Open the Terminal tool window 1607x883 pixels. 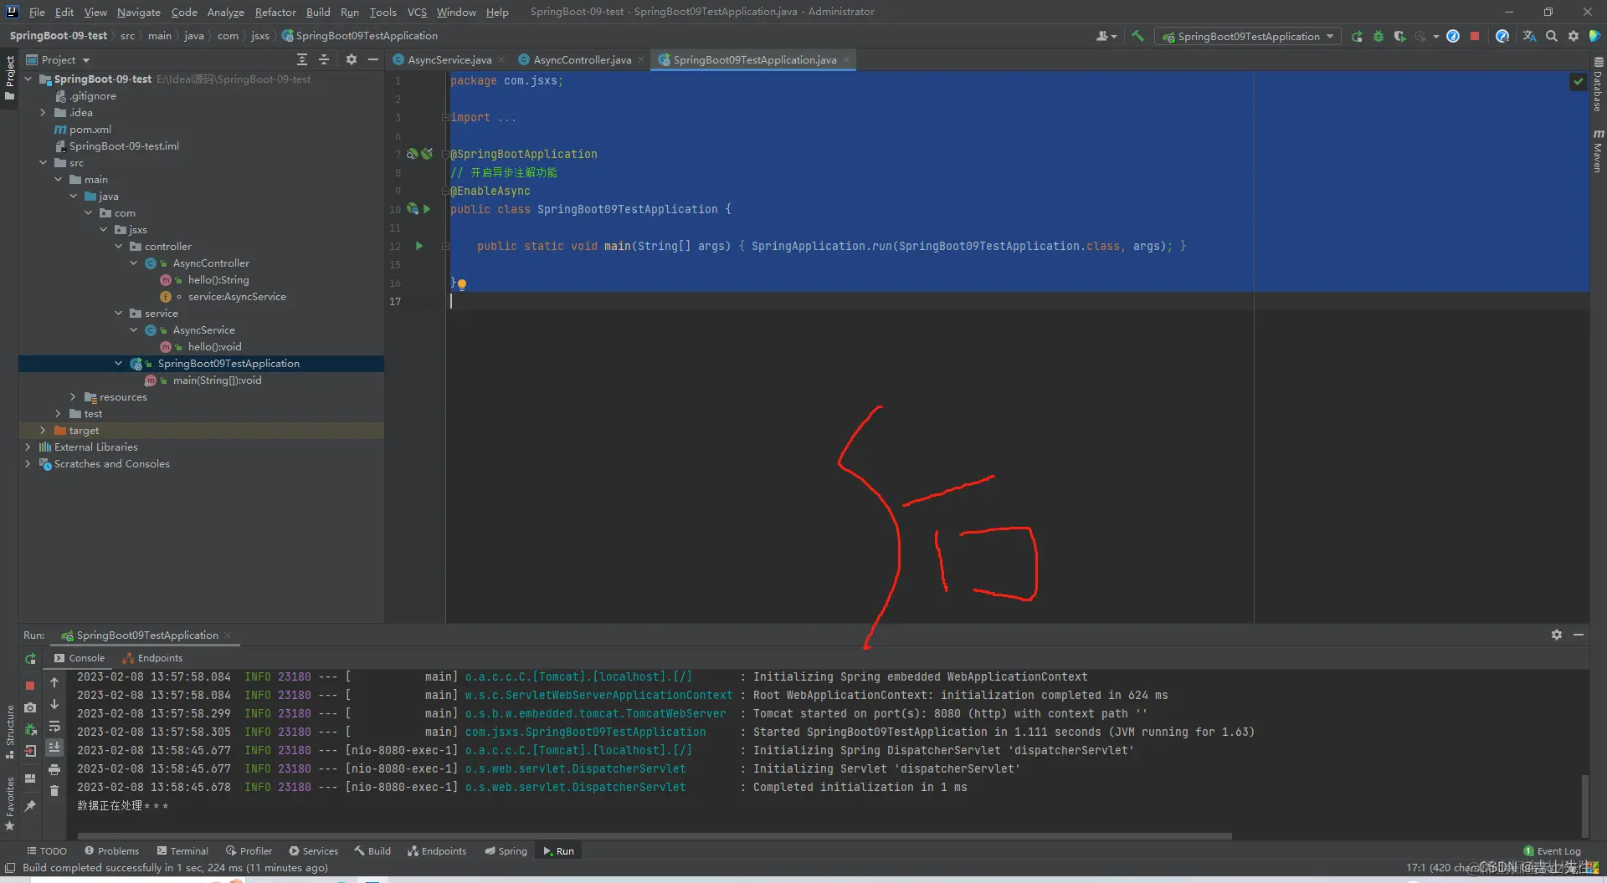pyautogui.click(x=182, y=851)
